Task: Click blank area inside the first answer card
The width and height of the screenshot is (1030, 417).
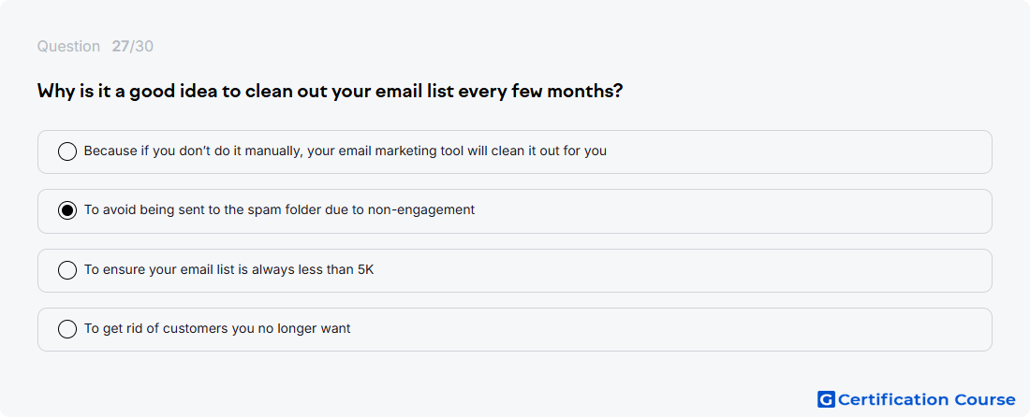Action: click(x=788, y=152)
